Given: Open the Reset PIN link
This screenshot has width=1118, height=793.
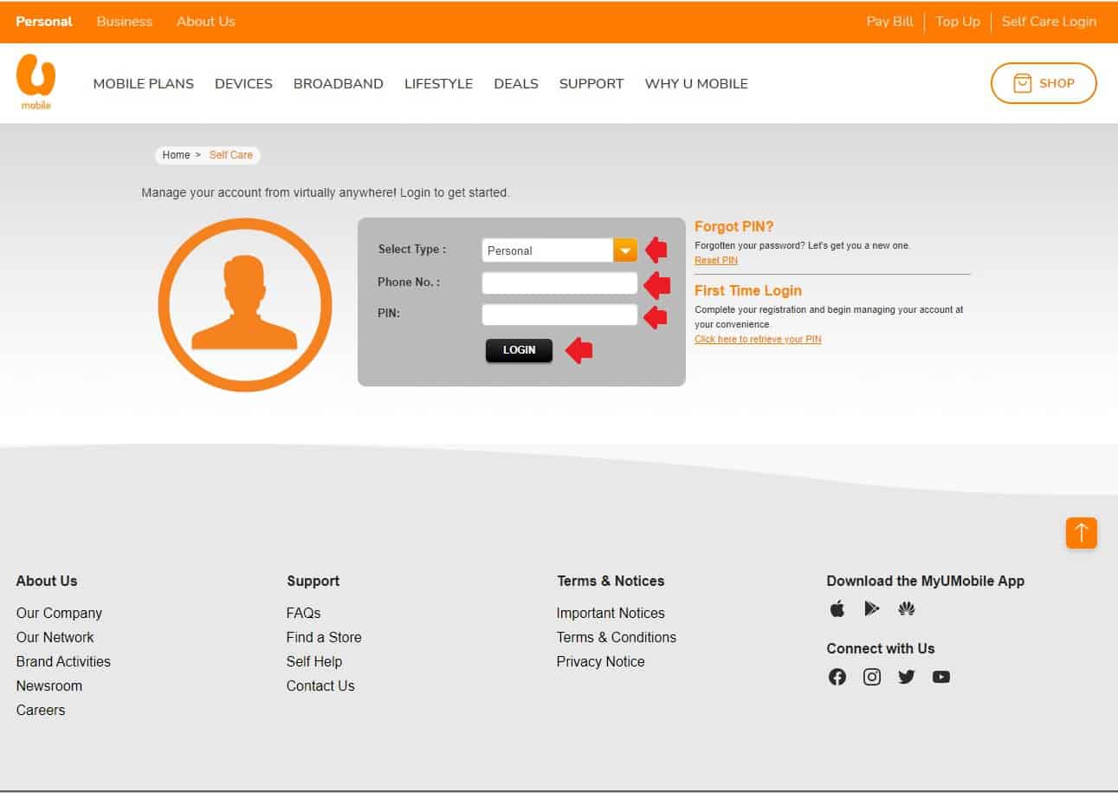Looking at the screenshot, I should click(716, 260).
